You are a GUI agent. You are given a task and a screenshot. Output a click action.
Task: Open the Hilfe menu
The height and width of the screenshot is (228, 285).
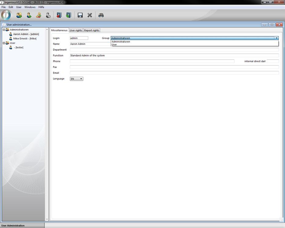(x=41, y=7)
